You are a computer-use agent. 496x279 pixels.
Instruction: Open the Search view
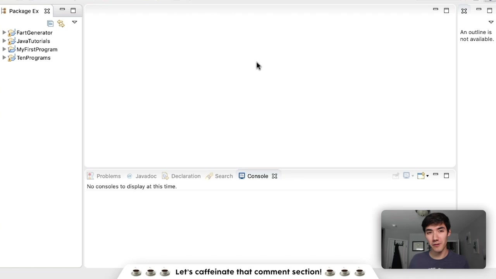[224, 176]
